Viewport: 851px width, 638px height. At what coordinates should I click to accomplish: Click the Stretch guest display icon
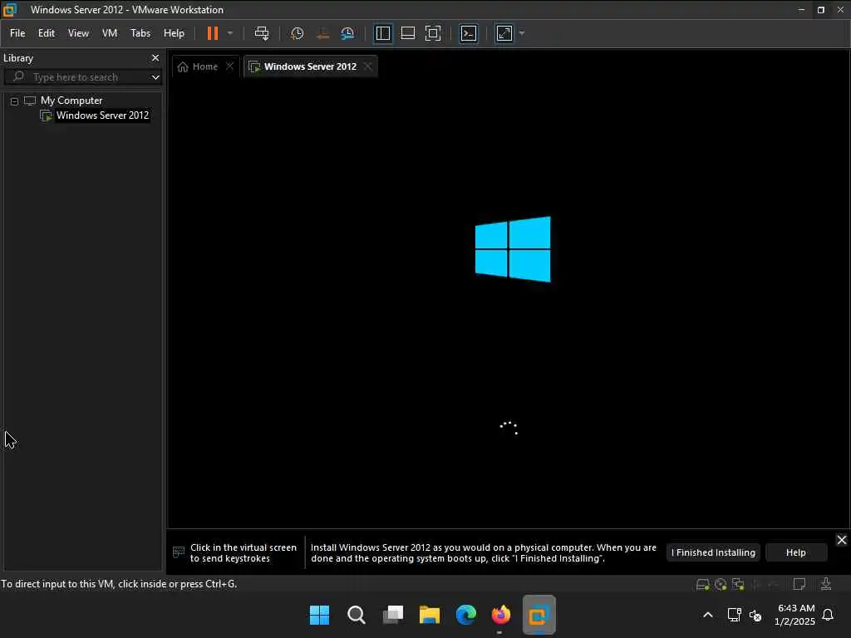(x=504, y=33)
